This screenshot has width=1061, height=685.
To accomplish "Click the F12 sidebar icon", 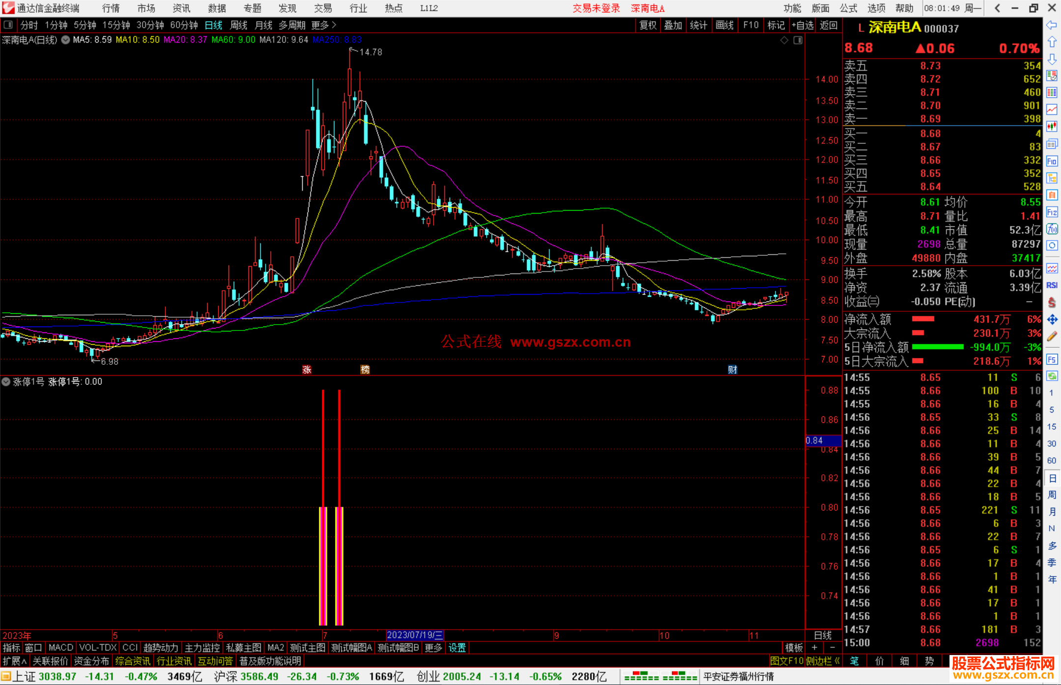I will pyautogui.click(x=1052, y=212).
